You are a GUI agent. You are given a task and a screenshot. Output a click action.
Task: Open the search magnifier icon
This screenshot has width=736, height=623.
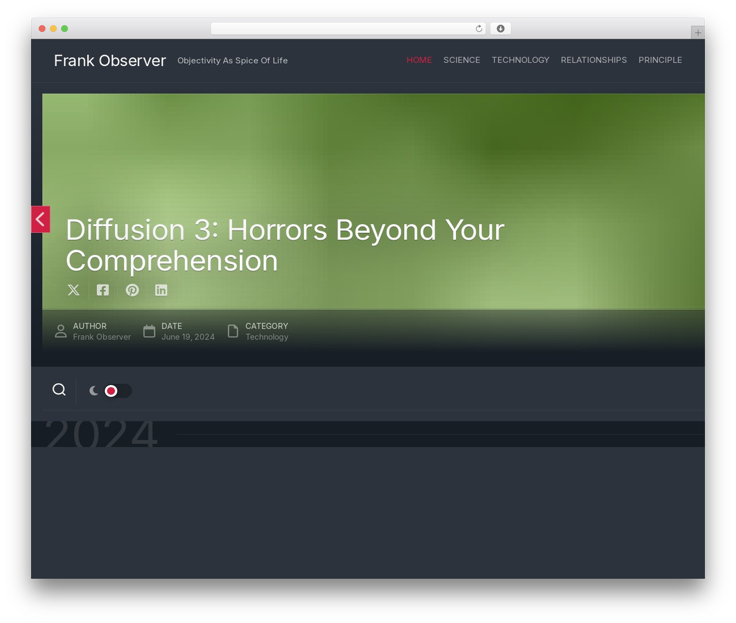(59, 390)
